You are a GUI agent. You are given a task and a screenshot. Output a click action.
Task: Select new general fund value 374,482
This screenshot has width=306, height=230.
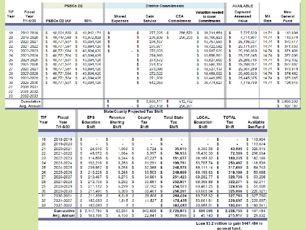(x=291, y=74)
